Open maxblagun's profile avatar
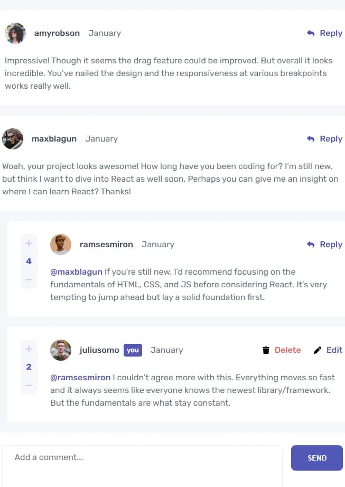The height and width of the screenshot is (487, 345). 13,139
